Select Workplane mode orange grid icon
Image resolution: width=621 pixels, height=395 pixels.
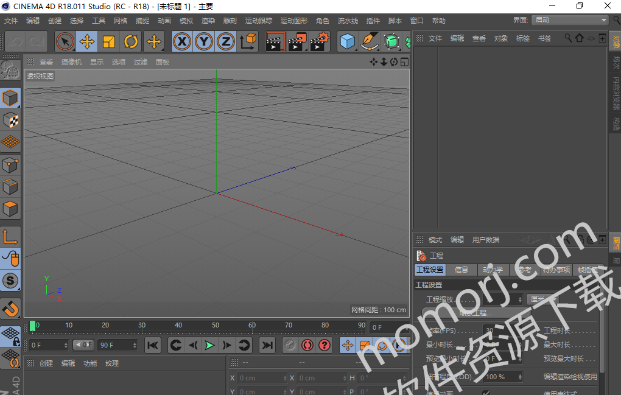(x=10, y=142)
